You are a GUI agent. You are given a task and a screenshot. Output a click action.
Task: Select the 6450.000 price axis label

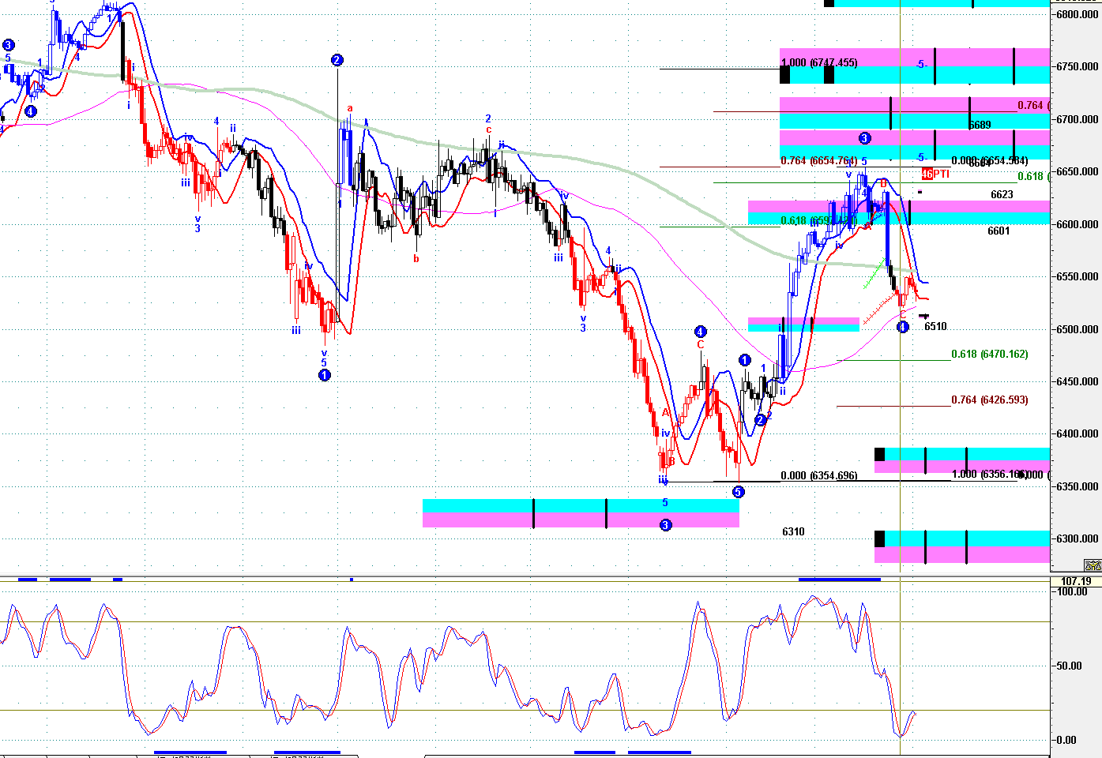coord(1078,381)
